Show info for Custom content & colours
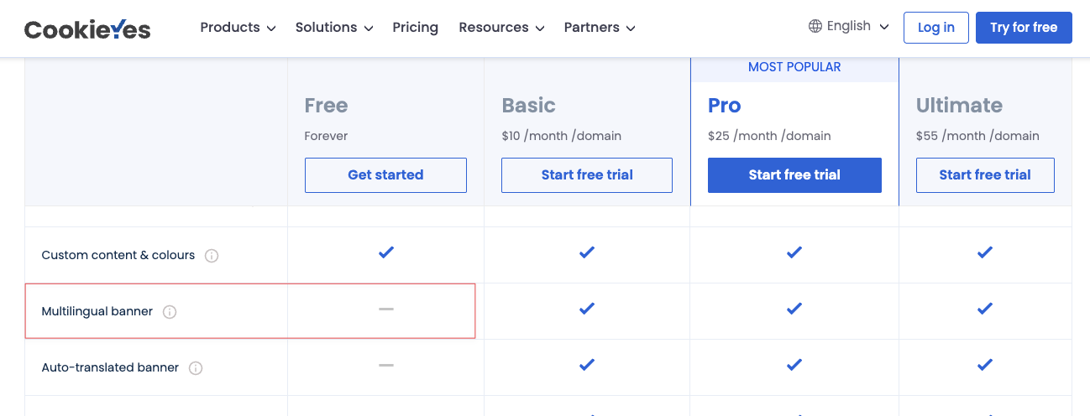This screenshot has height=416, width=1090. pos(212,256)
